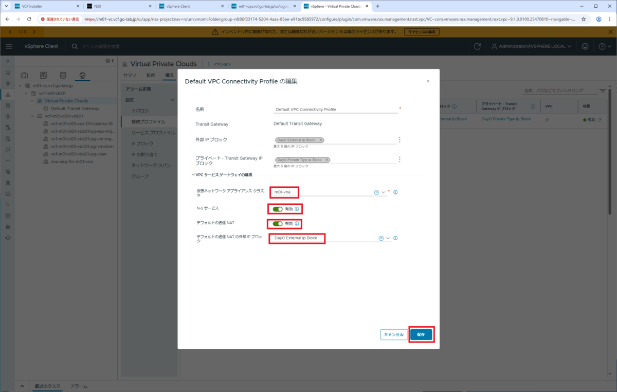The image size is (617, 392).
Task: Open the サマリ tab
Action: tap(130, 75)
